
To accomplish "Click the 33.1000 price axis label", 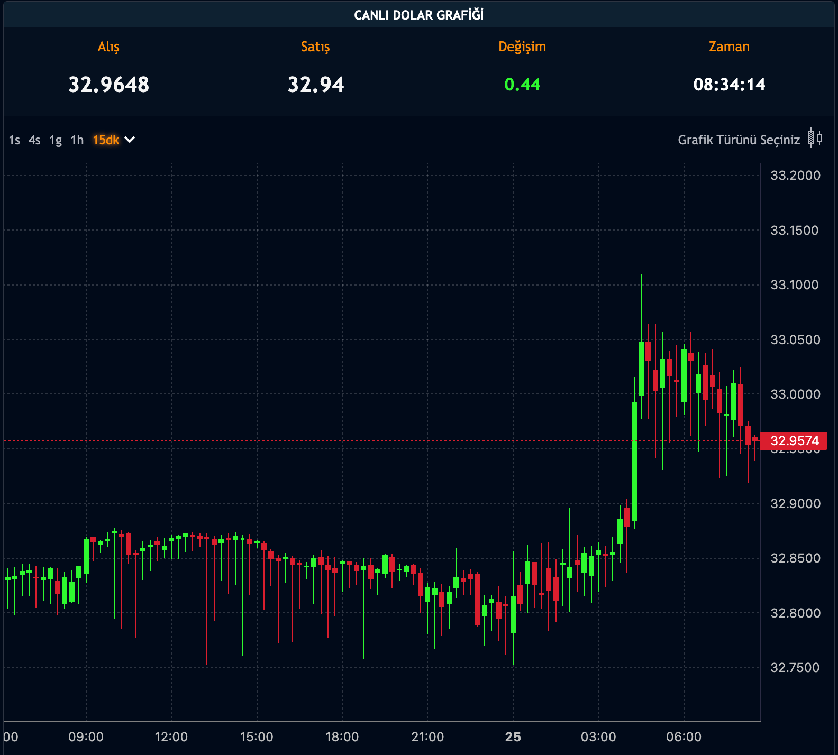I will coord(795,285).
